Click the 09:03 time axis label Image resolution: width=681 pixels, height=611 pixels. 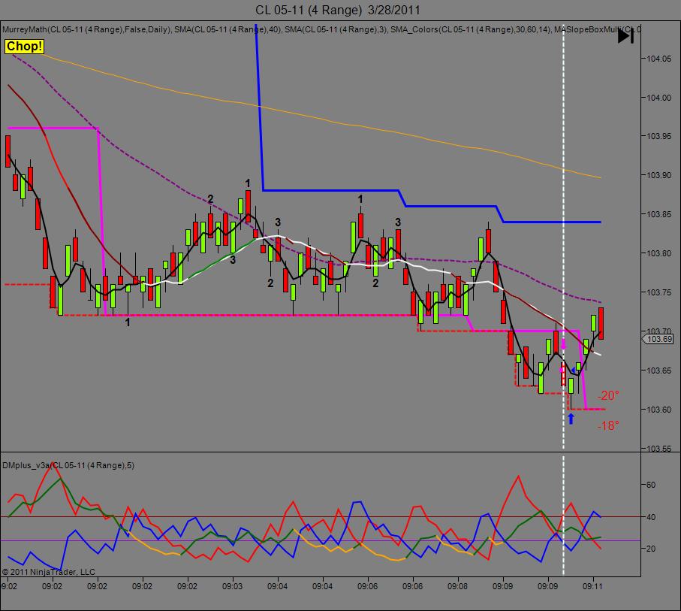(232, 586)
